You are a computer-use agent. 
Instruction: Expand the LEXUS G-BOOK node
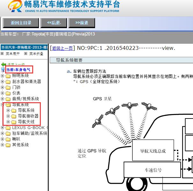click(2, 128)
